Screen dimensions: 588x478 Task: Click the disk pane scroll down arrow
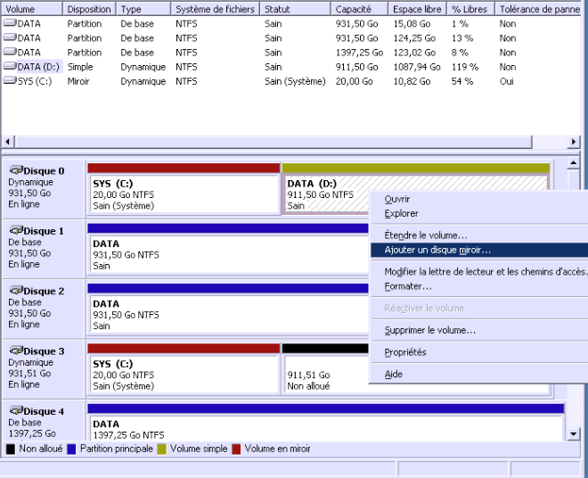tap(574, 434)
